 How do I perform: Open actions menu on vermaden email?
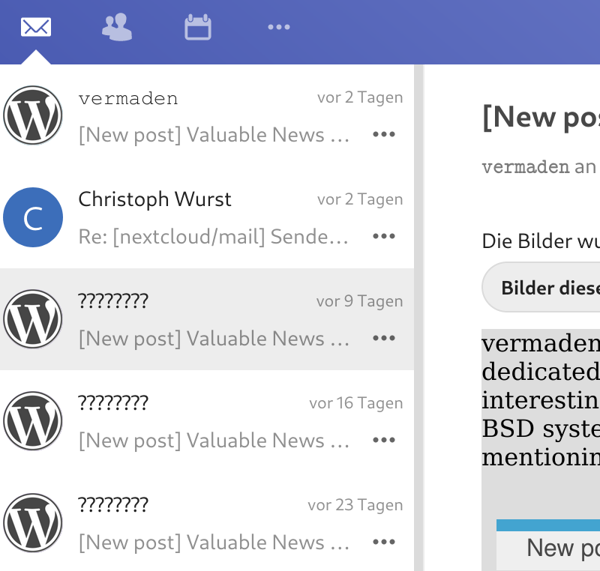coord(384,134)
